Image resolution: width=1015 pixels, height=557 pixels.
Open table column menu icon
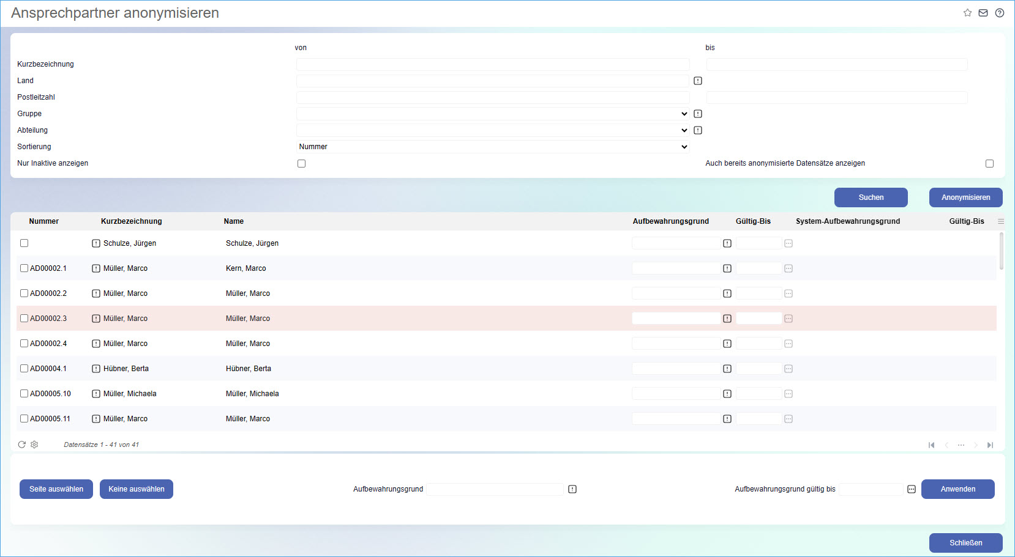coord(1001,221)
